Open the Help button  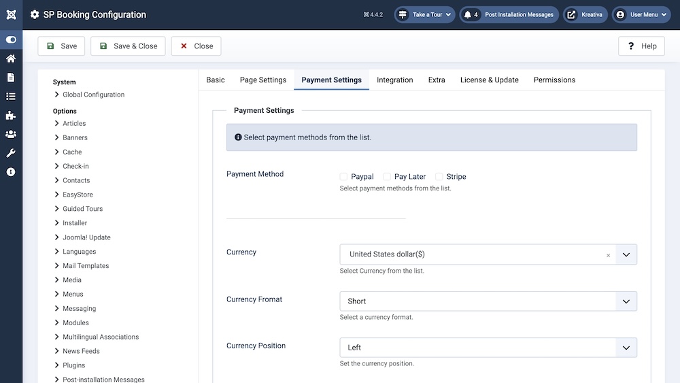point(641,46)
